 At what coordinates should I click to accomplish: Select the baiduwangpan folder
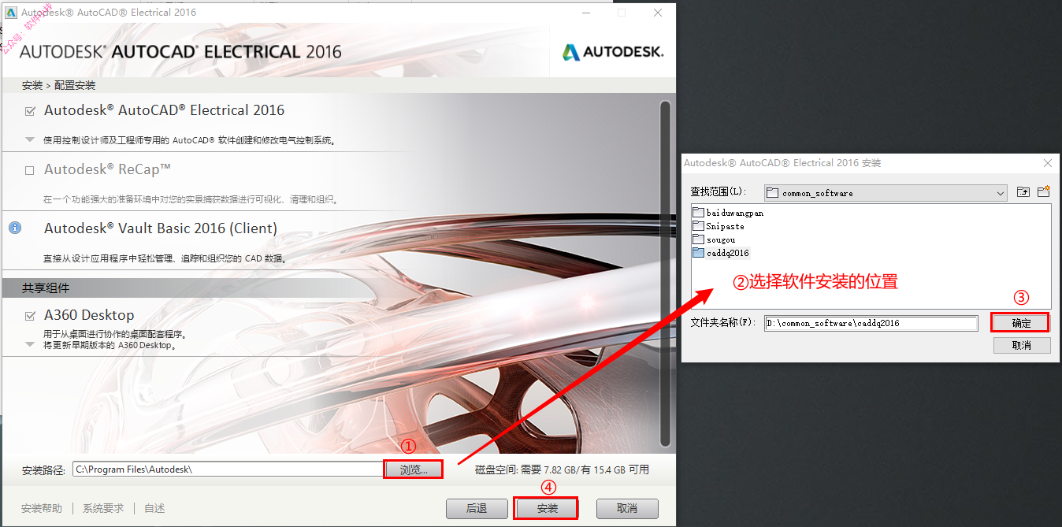(728, 213)
